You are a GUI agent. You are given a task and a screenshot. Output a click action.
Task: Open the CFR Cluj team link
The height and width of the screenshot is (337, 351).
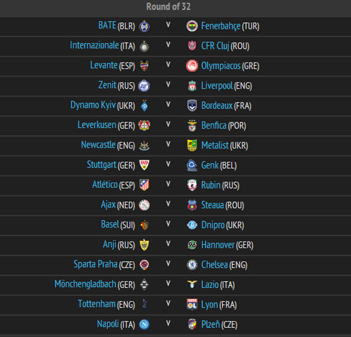tap(215, 46)
